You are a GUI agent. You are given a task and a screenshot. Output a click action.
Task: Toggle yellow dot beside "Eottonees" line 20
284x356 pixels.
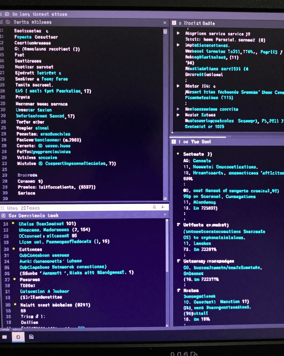point(14,249)
